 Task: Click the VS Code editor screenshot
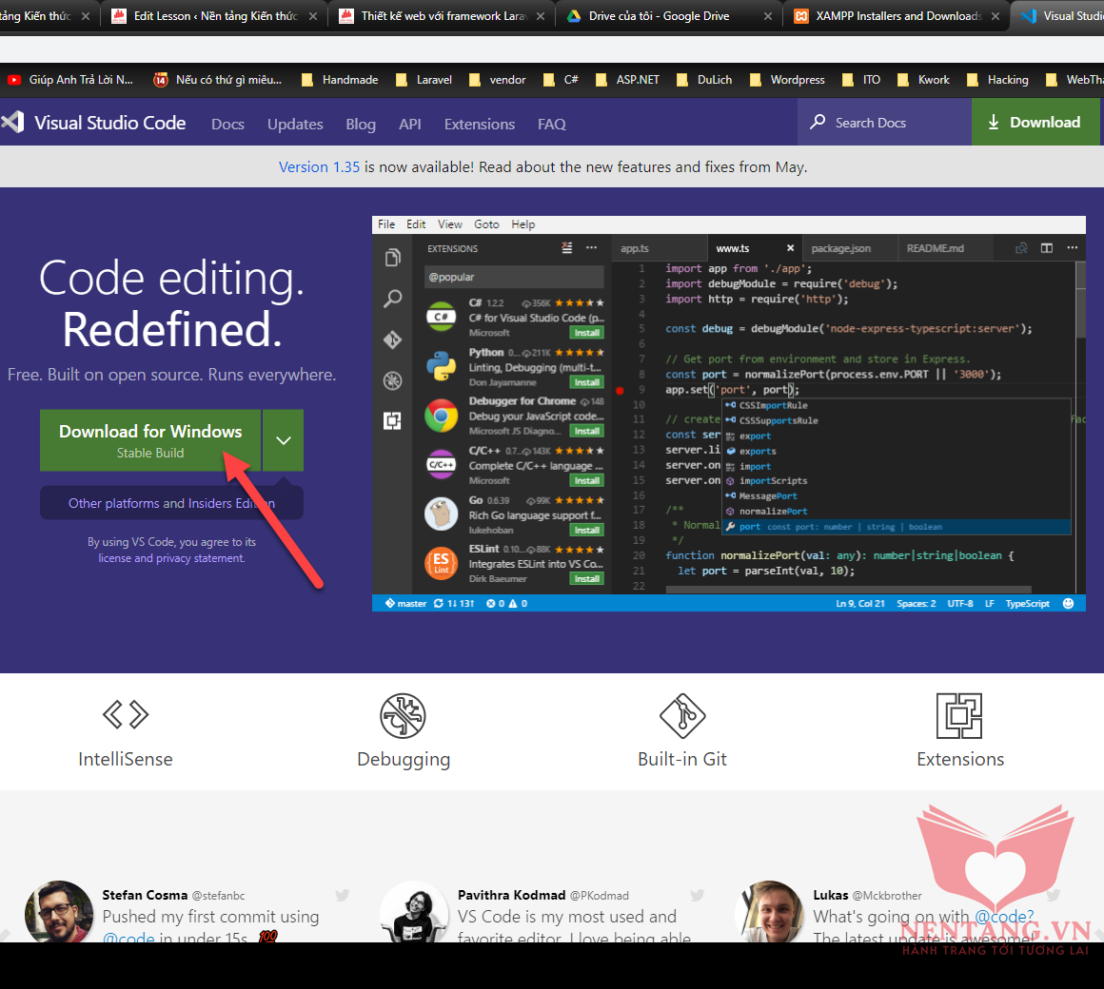(728, 414)
